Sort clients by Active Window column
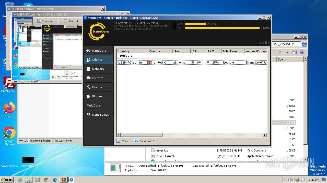Image resolution: width=327 pixels, height=183 pixels. pyautogui.click(x=256, y=51)
